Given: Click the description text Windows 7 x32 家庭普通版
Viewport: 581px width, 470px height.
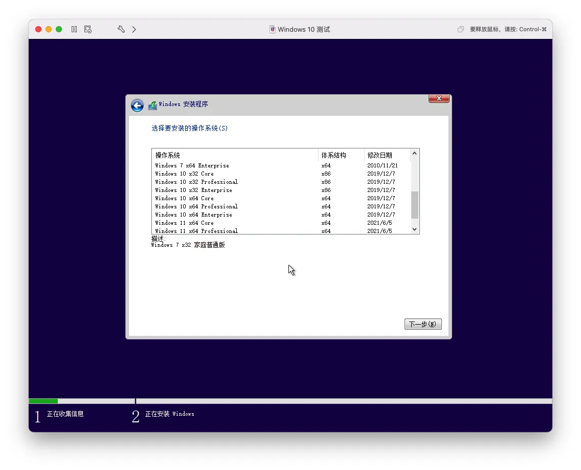Looking at the screenshot, I should [x=188, y=245].
